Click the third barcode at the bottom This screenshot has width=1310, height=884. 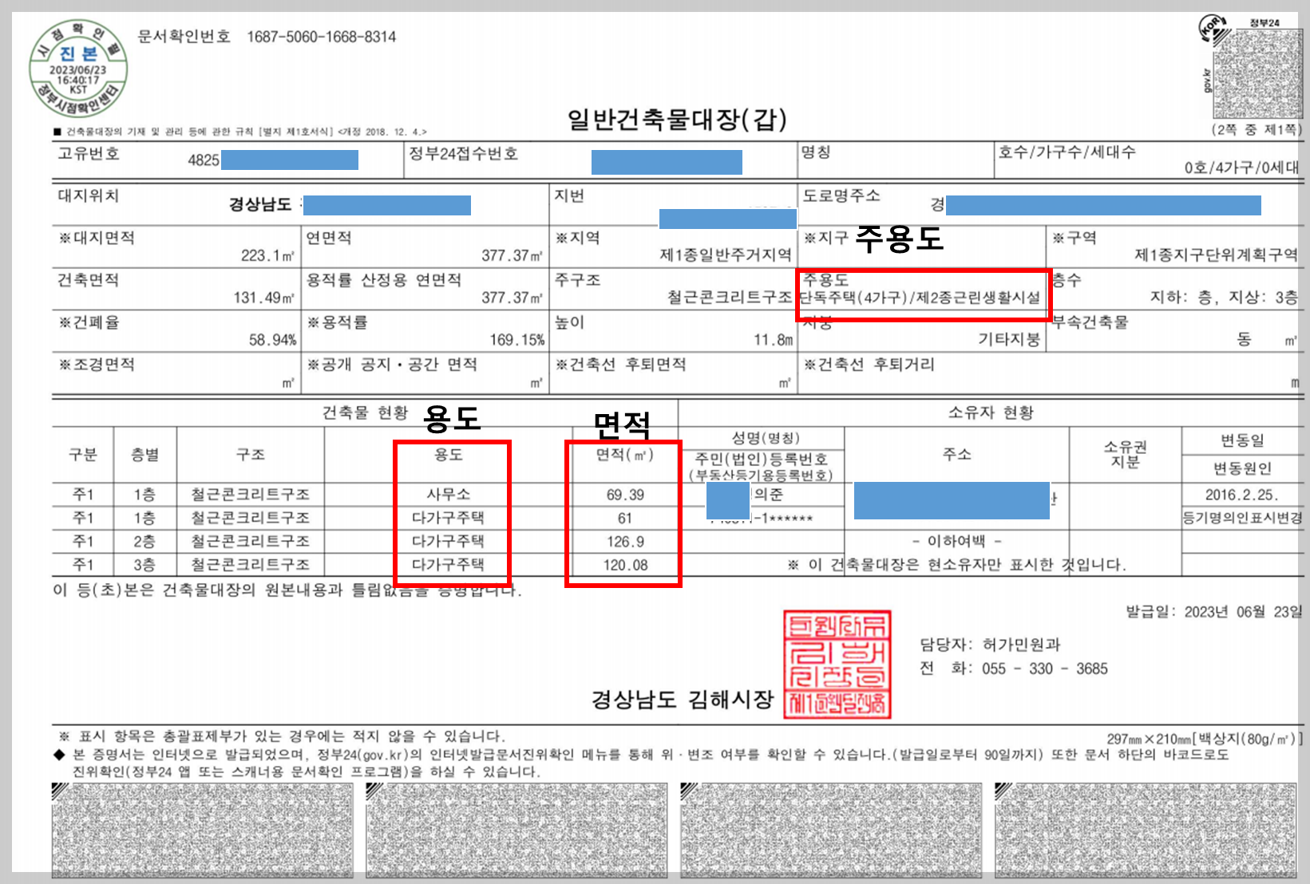pyautogui.click(x=830, y=830)
